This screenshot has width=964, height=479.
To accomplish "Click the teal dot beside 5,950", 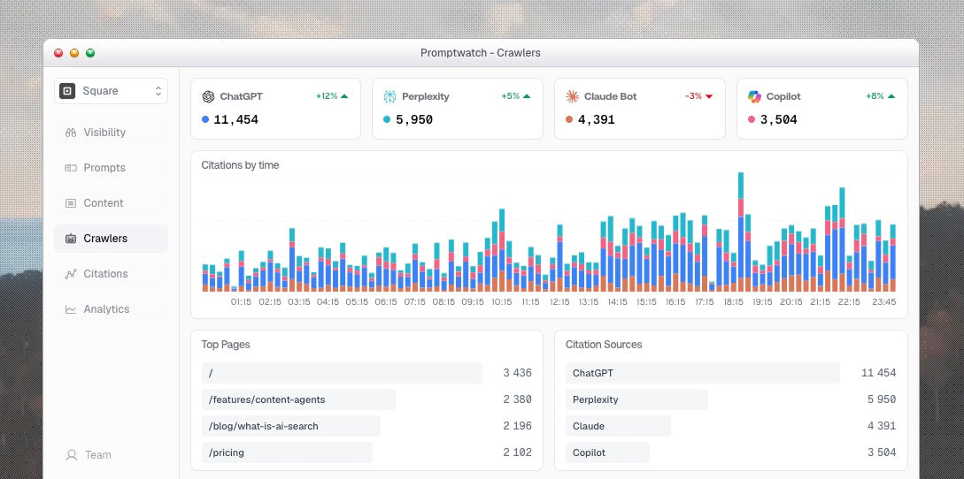I will point(388,120).
